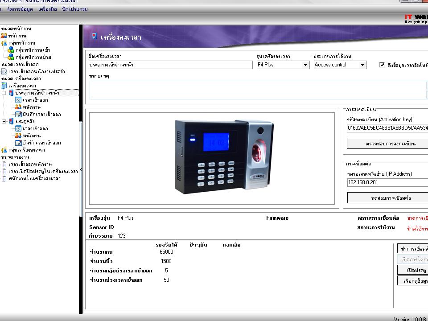428x321 pixels.
Task: Click the กลุ่มพนักงานเช้า group icon
Action: point(11,50)
